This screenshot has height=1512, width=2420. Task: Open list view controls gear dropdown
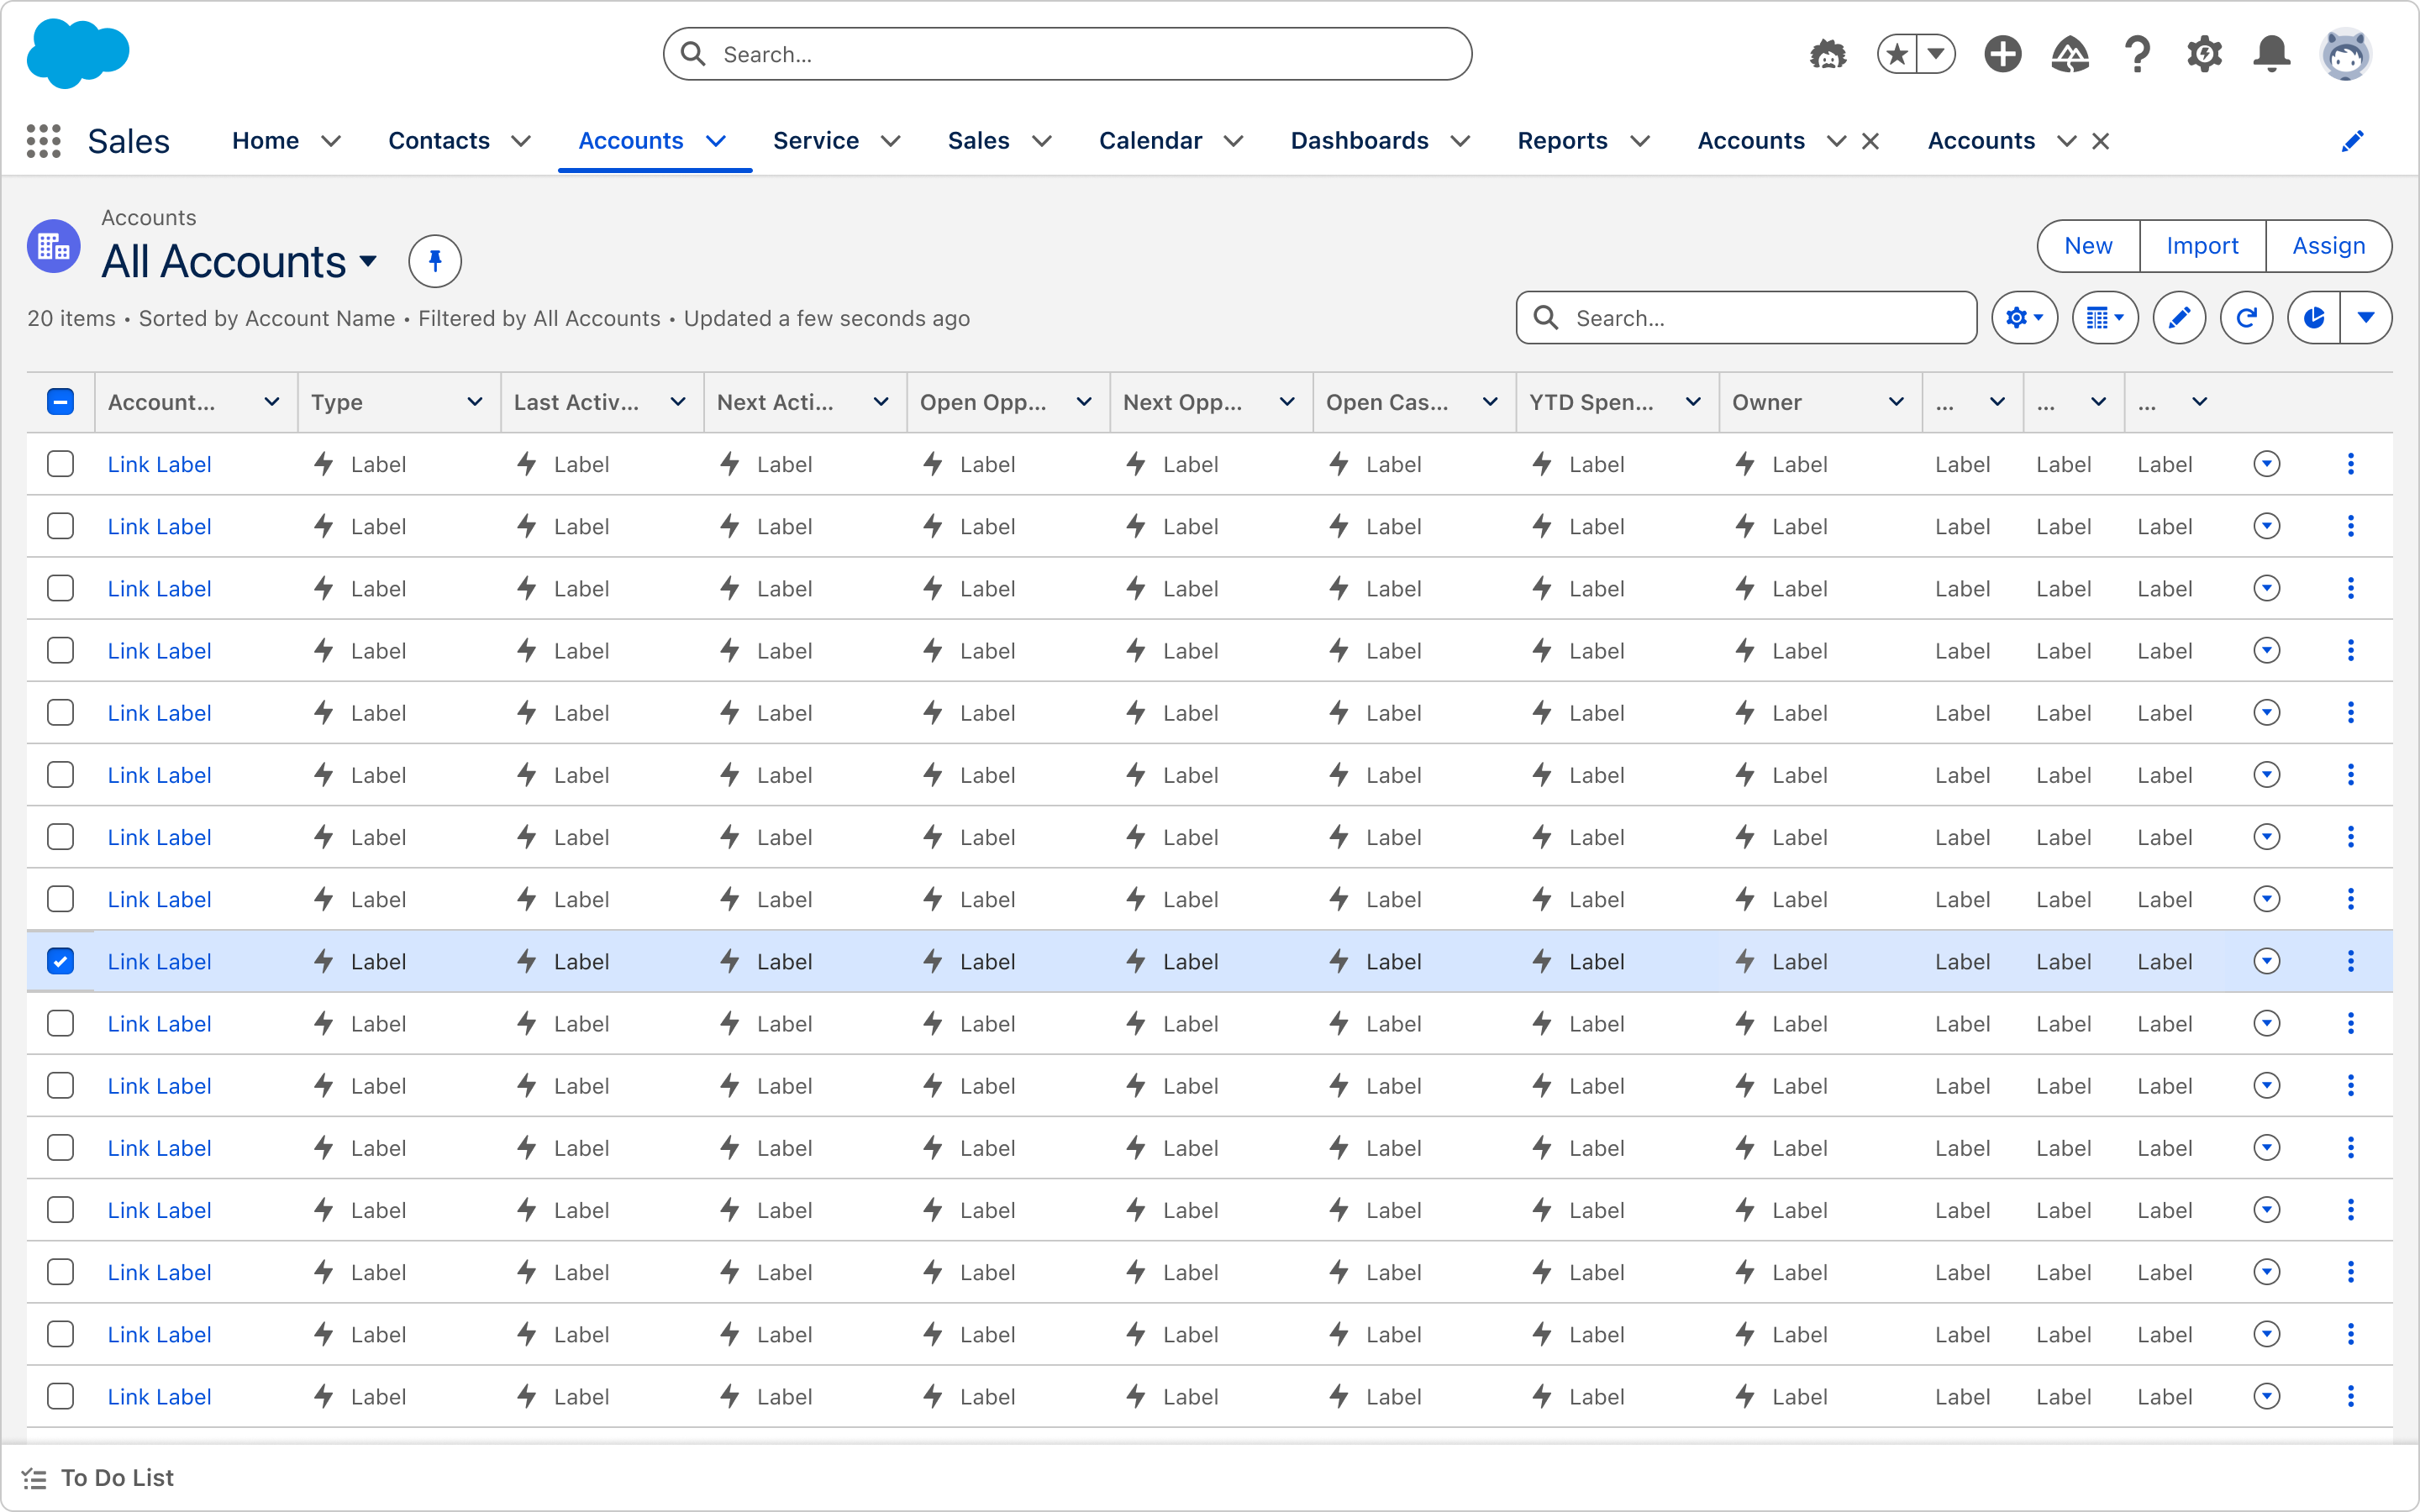[2024, 318]
